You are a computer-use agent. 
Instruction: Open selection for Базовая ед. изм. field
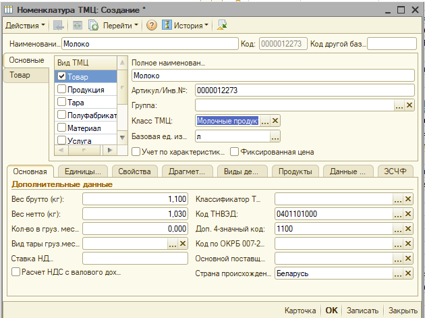[275, 136]
